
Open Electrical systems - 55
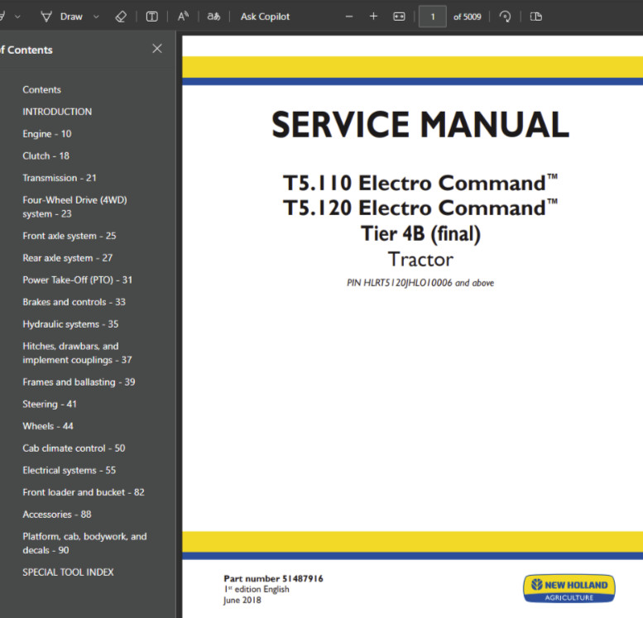point(70,471)
